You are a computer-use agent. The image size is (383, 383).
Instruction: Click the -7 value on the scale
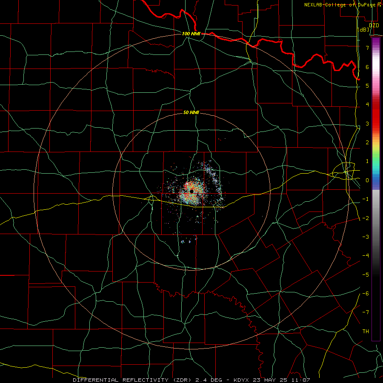click(x=366, y=312)
